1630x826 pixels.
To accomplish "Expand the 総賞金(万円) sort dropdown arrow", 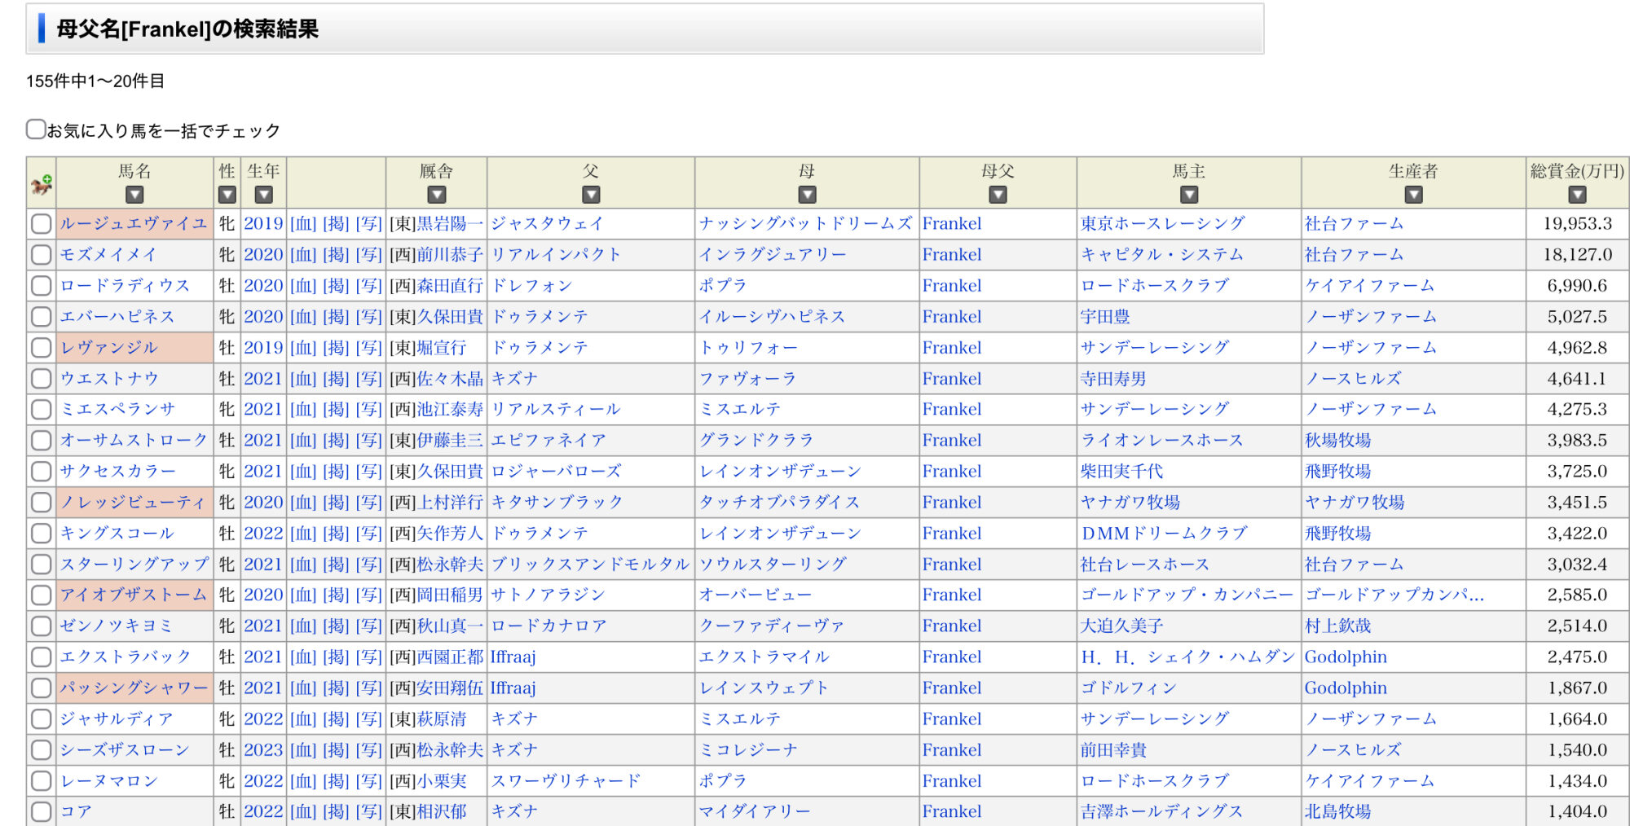I will click(1577, 195).
